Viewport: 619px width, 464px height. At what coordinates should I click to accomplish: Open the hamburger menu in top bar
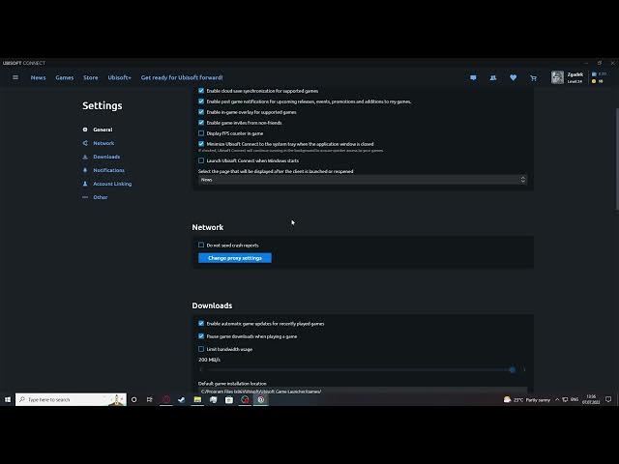pyautogui.click(x=15, y=77)
